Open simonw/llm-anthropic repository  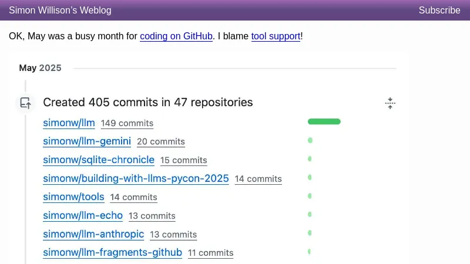[x=93, y=234]
